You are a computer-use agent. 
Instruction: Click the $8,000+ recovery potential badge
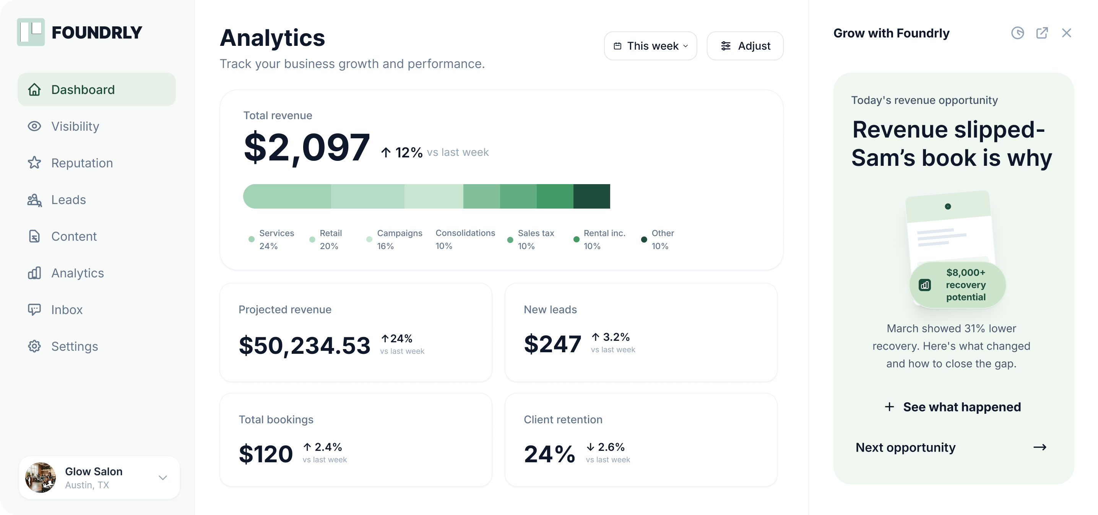957,285
